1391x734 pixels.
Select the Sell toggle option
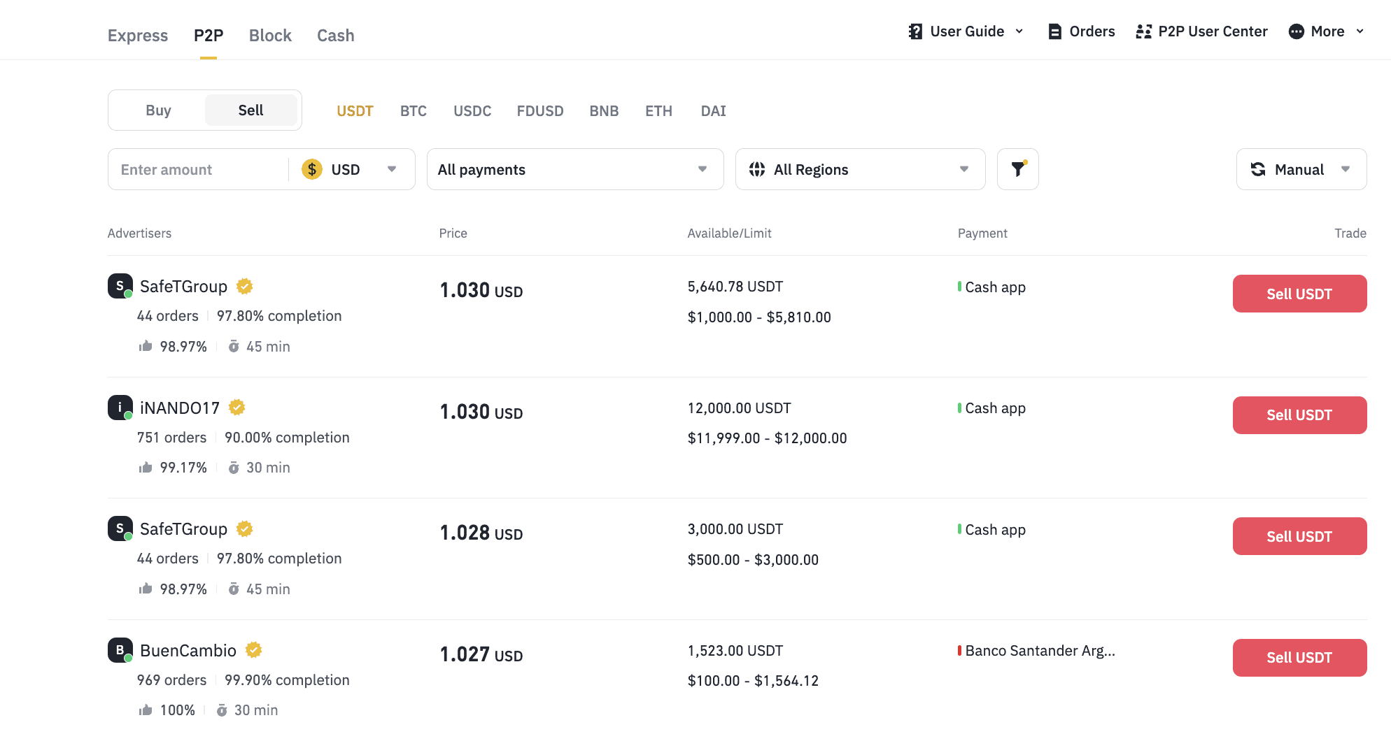point(250,110)
